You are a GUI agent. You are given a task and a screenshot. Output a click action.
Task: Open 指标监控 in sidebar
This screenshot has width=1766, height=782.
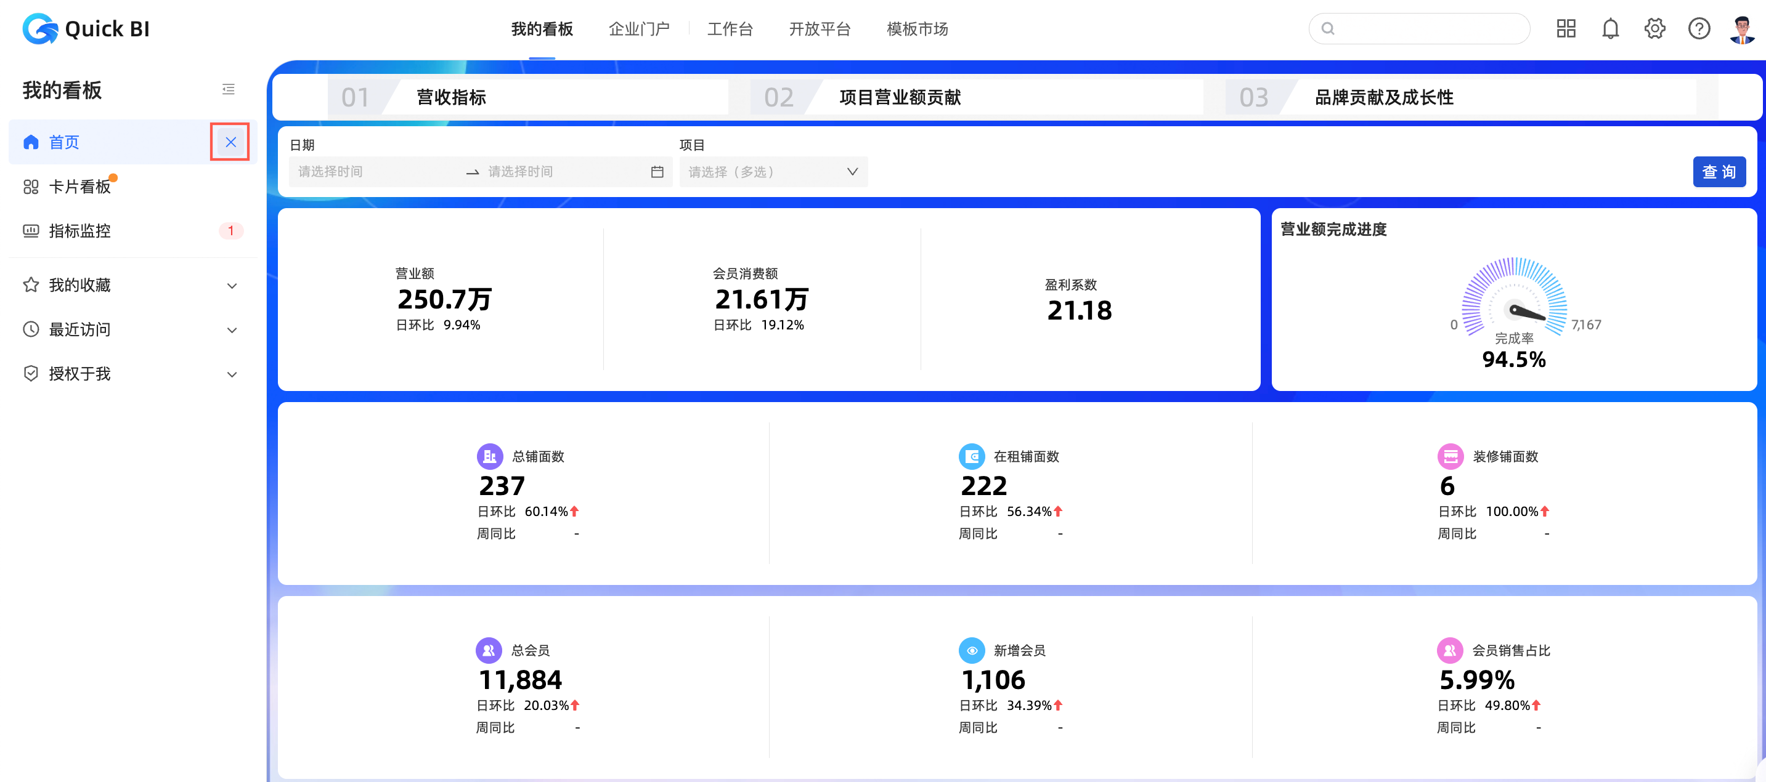click(79, 231)
